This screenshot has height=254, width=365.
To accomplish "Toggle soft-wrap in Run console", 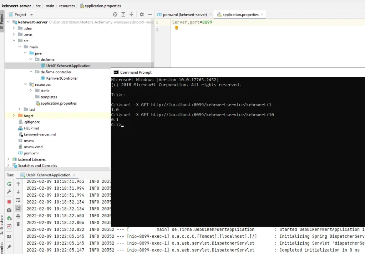I will pos(18,200).
